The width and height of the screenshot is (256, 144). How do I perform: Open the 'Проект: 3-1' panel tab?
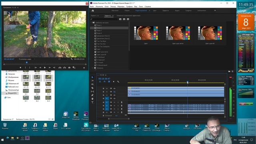coord(95,16)
